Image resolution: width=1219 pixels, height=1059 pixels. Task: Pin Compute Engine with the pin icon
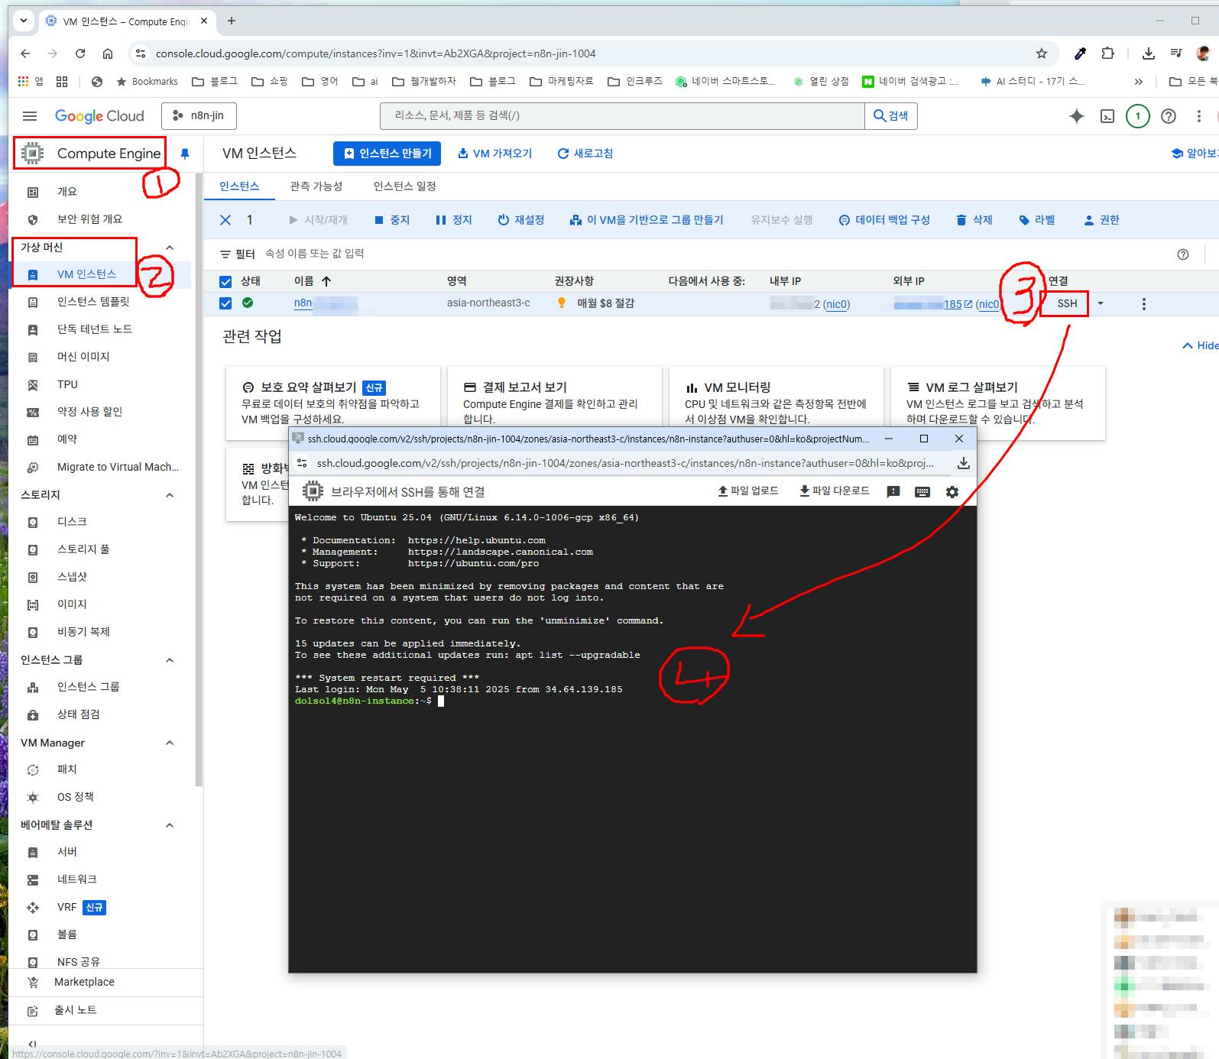click(184, 154)
